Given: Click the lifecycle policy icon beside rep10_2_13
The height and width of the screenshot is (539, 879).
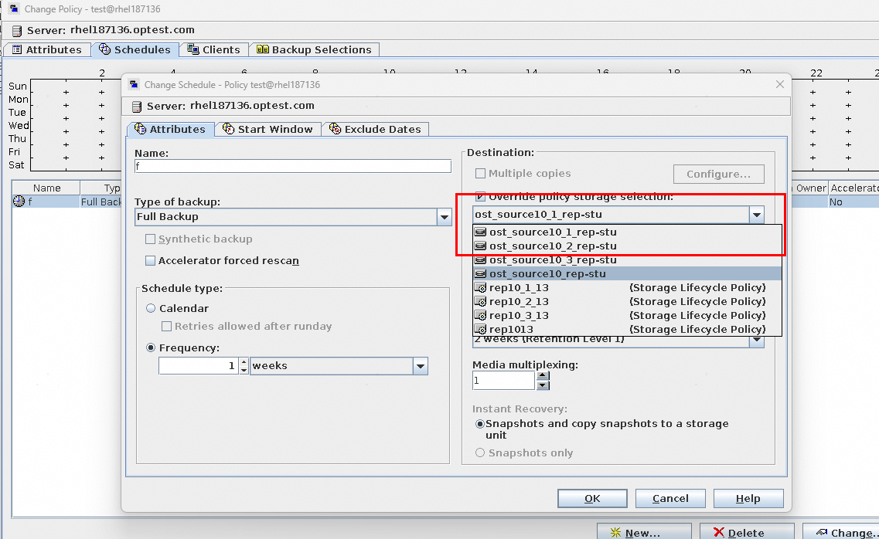Looking at the screenshot, I should coord(480,302).
